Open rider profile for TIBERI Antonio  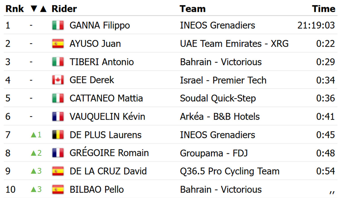(x=101, y=62)
